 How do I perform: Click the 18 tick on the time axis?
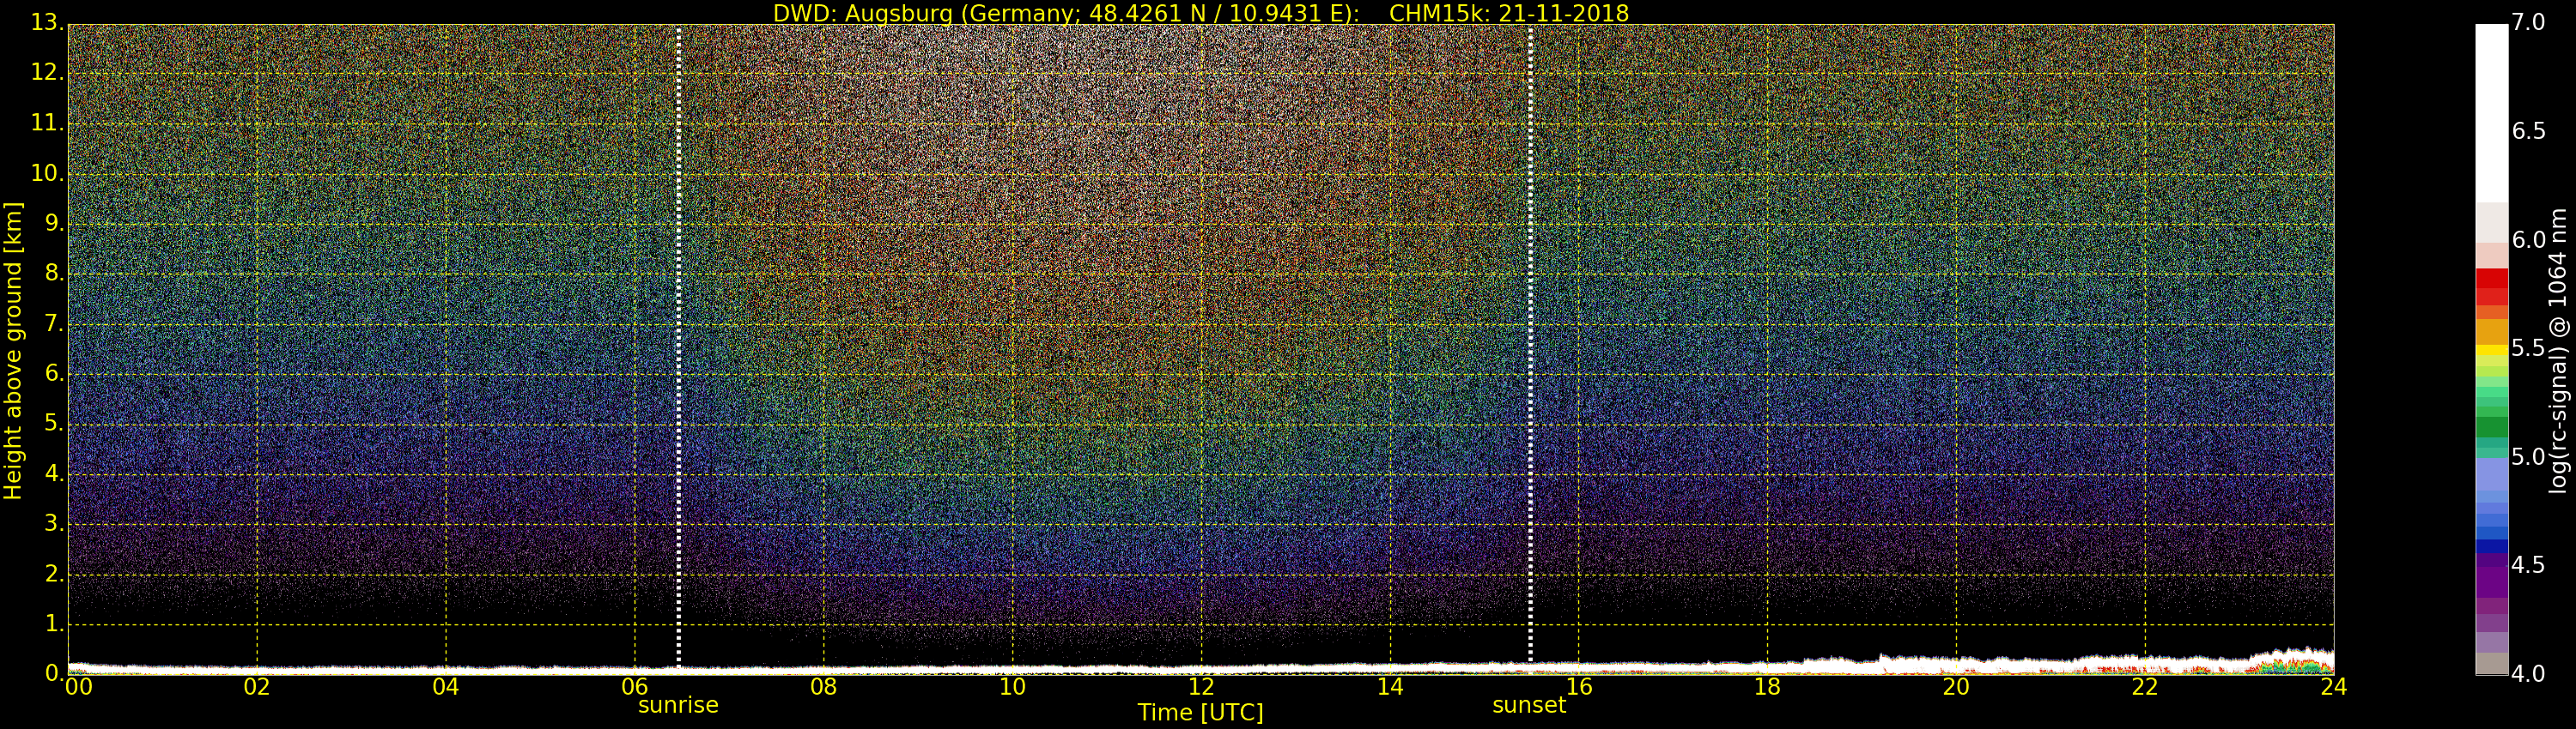[1767, 687]
